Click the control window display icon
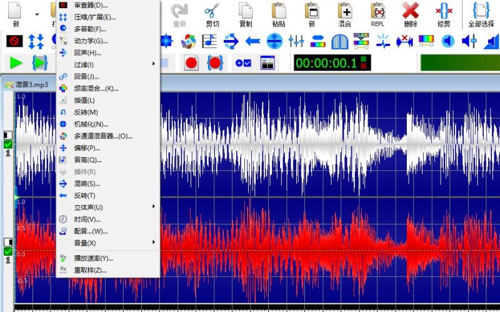Screen dimensions: 500x312 [x=267, y=63]
